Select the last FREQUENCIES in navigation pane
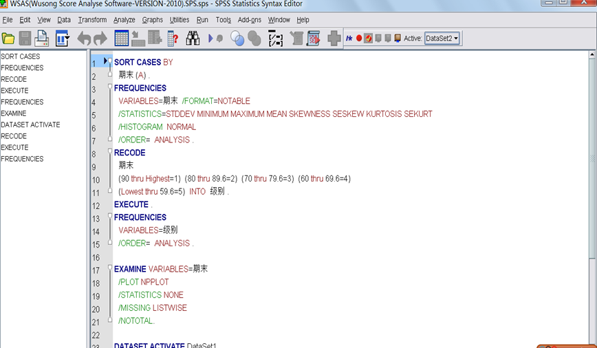 (22, 159)
